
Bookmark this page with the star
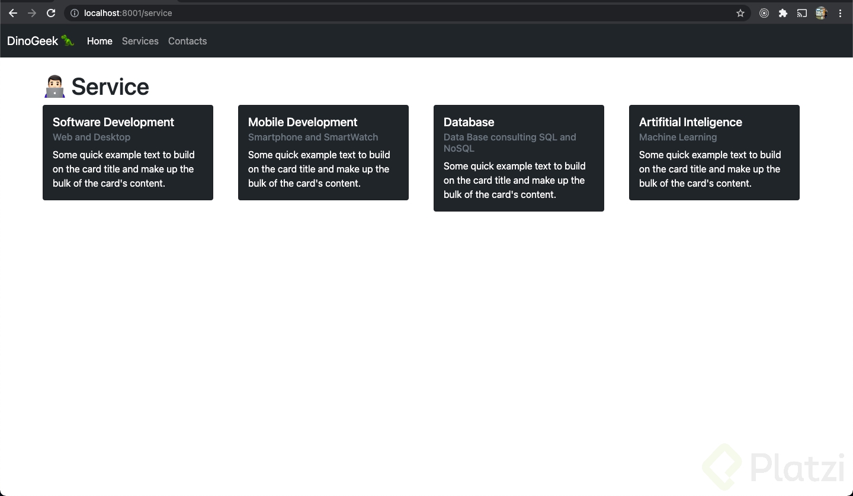740,13
